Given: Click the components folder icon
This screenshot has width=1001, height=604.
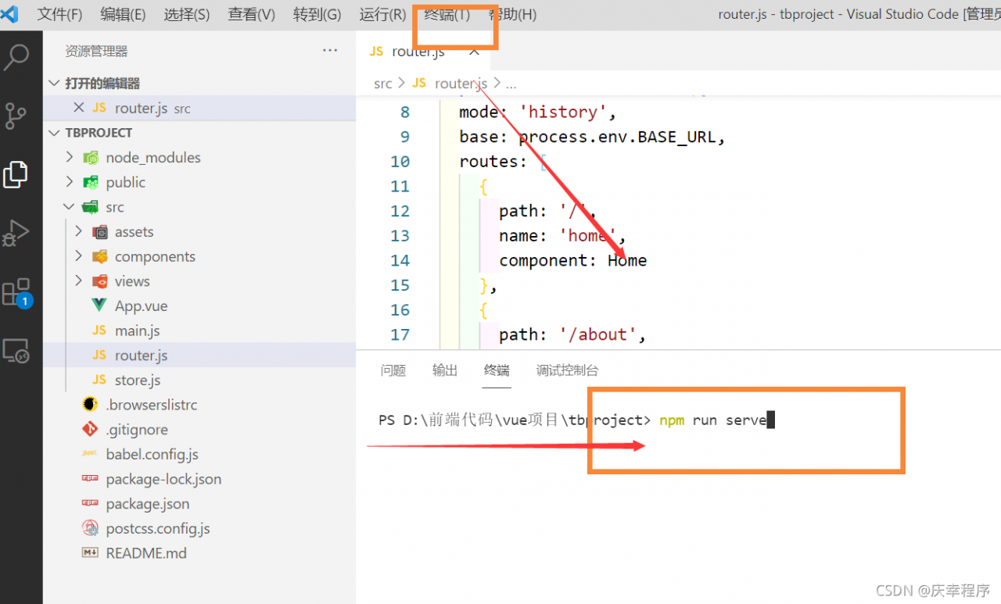Looking at the screenshot, I should pos(99,256).
